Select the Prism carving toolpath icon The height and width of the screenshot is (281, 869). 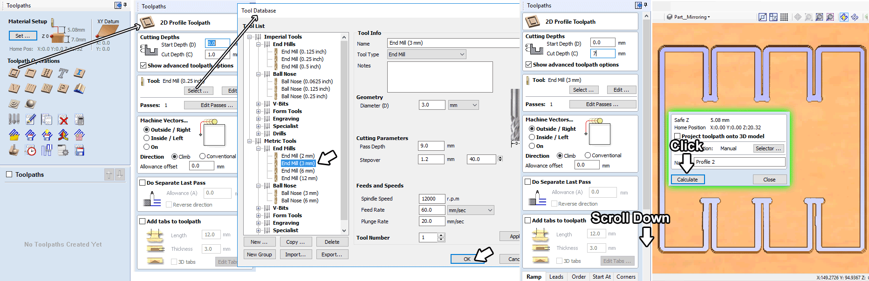tap(63, 88)
